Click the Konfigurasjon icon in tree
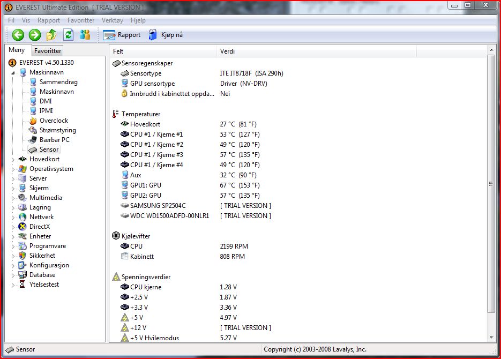Screen dimensions: 501x359 tap(23, 265)
